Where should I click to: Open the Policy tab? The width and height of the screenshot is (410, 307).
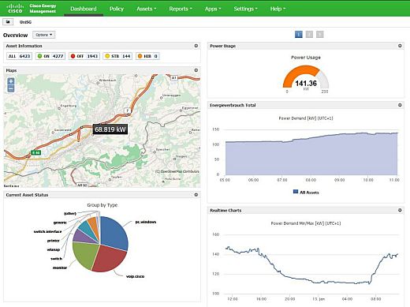(x=117, y=9)
